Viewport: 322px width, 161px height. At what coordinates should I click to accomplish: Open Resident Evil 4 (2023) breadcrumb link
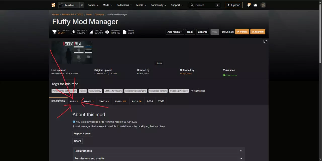click(72, 15)
